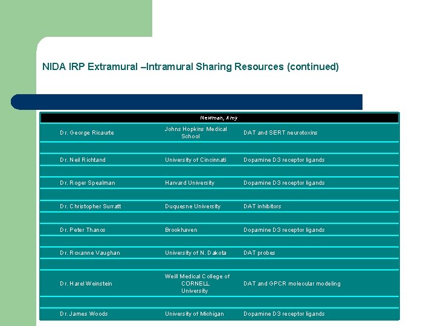Click the 'Harvard University' cell
The height and width of the screenshot is (326, 435).
click(x=190, y=183)
